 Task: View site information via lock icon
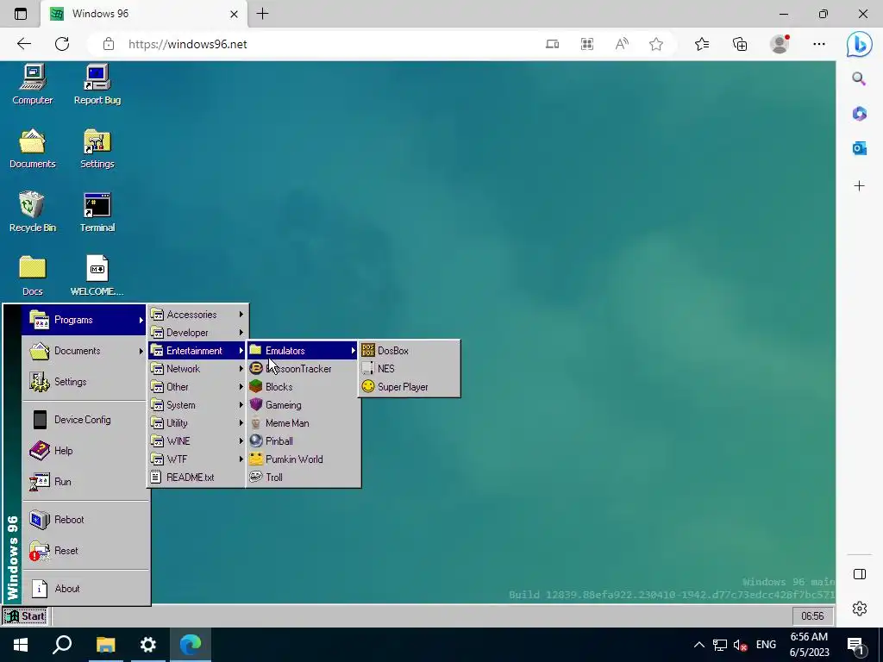pyautogui.click(x=109, y=44)
